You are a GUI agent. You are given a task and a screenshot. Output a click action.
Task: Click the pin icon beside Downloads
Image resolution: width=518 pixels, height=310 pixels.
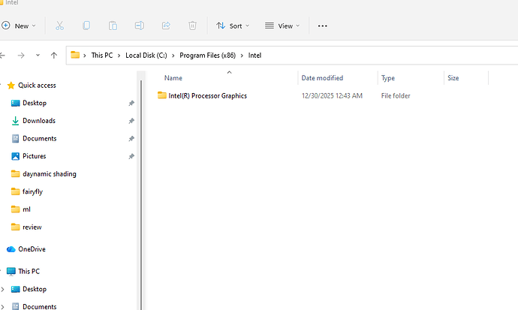click(x=131, y=121)
